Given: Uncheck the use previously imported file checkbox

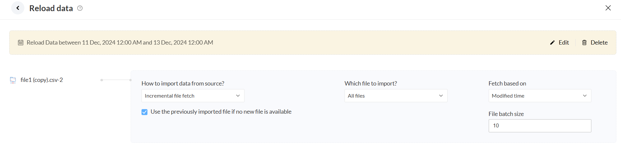Looking at the screenshot, I should [x=144, y=112].
